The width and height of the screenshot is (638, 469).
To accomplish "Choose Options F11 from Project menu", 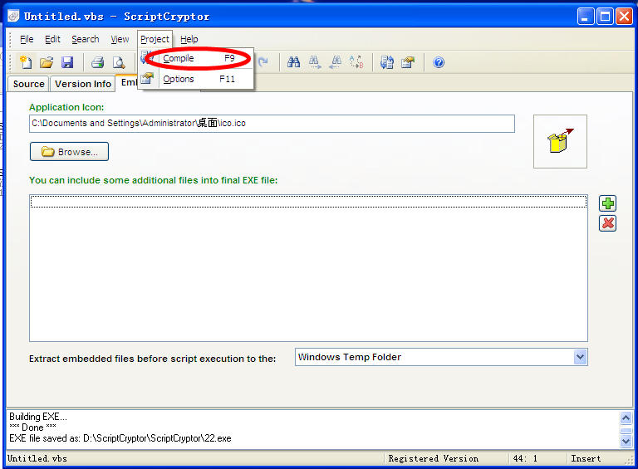I will pos(196,79).
